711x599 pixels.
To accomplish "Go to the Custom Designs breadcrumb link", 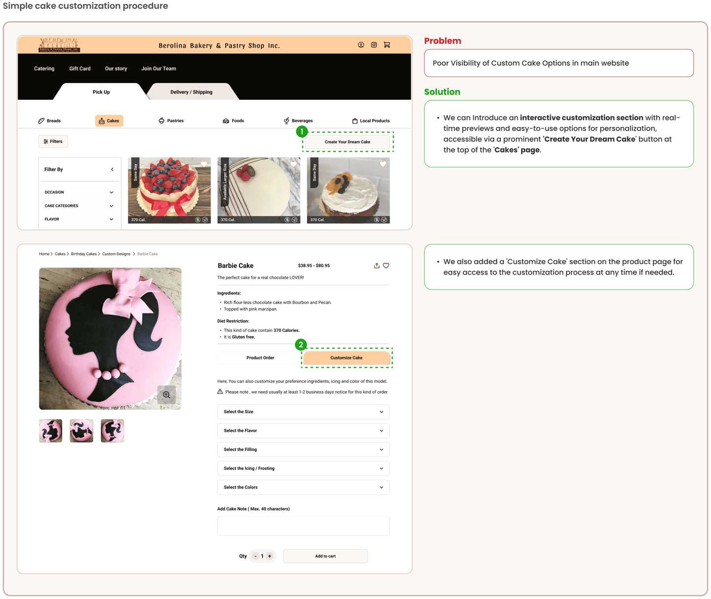I will 117,254.
